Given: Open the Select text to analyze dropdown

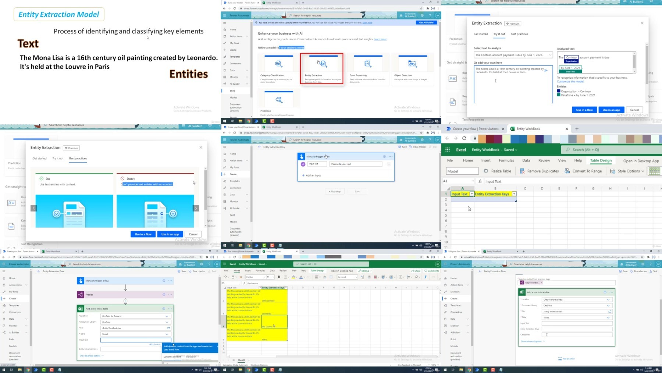Looking at the screenshot, I should coord(513,55).
